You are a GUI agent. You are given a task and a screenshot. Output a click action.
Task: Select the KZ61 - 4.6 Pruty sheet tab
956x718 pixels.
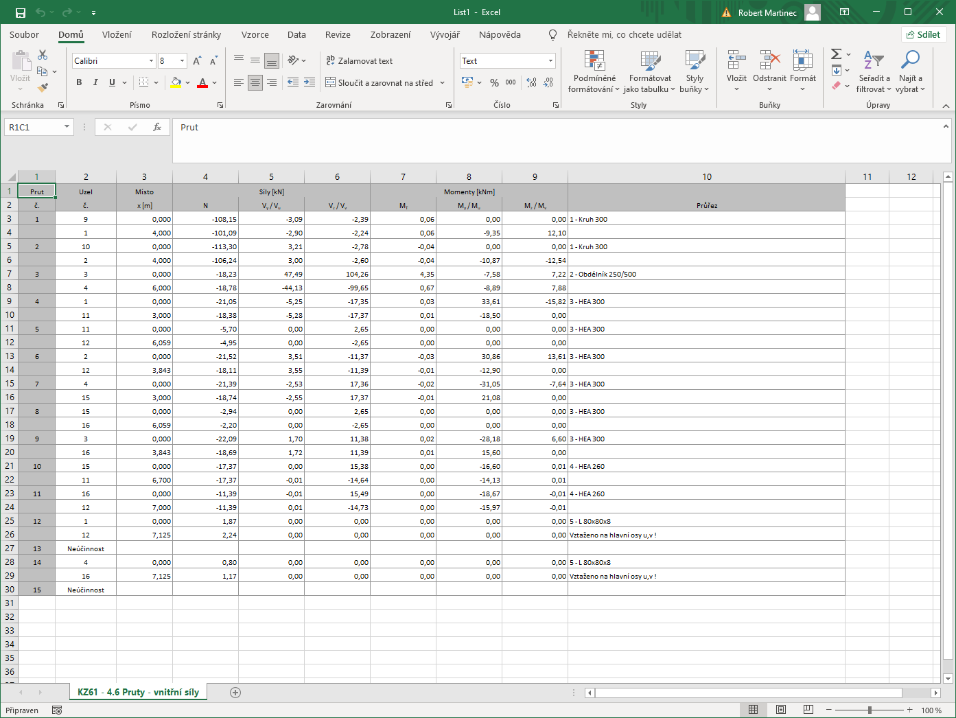click(138, 692)
